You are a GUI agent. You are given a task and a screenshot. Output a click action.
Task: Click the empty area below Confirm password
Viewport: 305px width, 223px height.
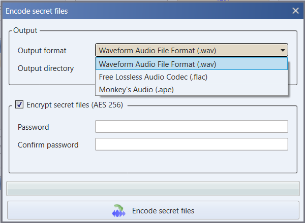[152, 162]
